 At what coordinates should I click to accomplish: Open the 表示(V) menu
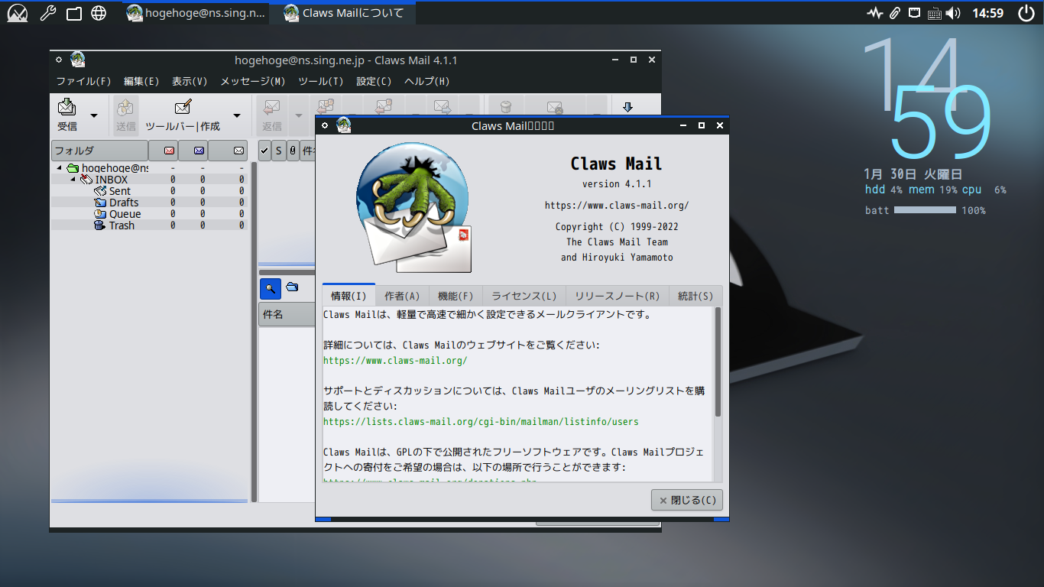(190, 81)
